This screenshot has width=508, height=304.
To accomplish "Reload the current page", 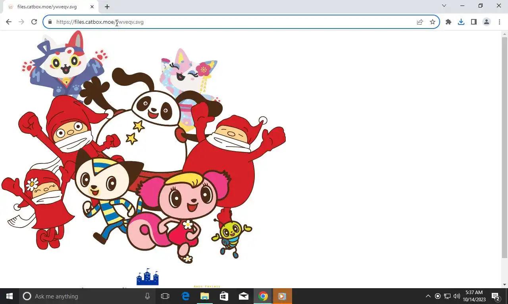I will point(34,22).
